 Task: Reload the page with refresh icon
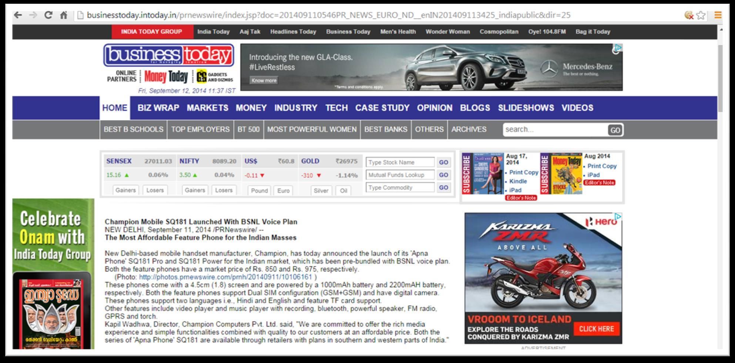click(48, 15)
